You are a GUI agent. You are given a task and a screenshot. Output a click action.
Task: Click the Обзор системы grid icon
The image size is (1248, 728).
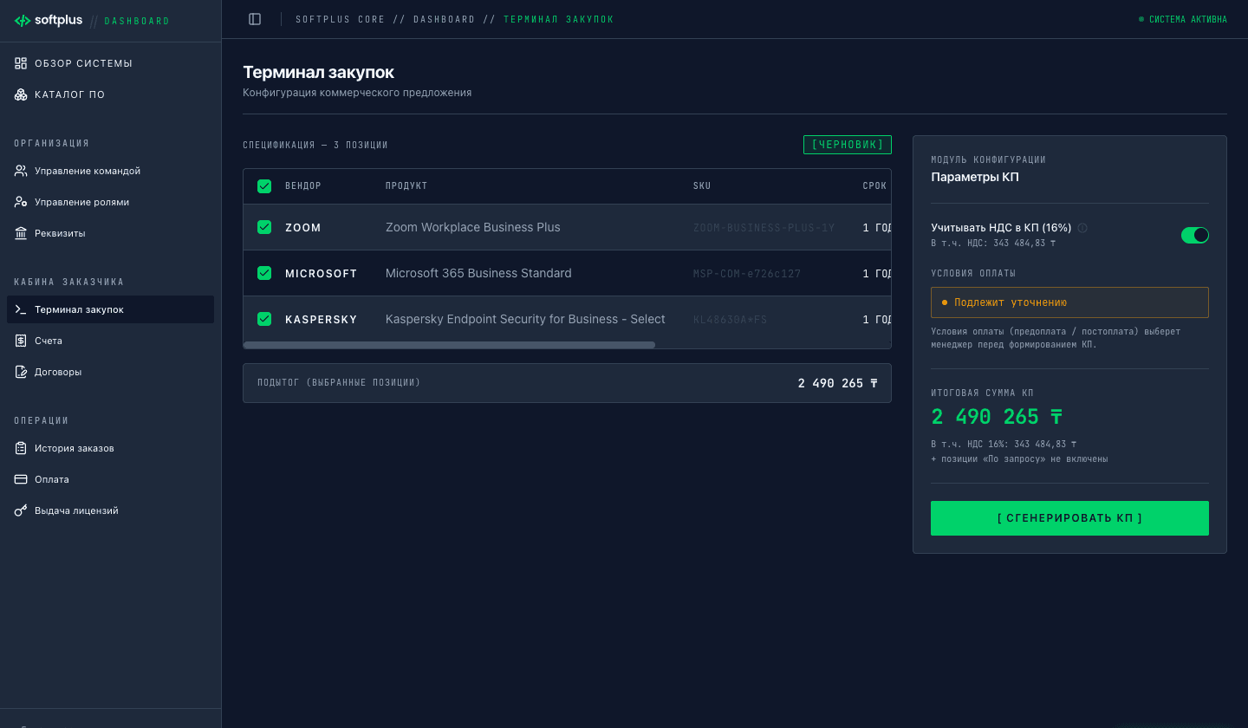(21, 63)
